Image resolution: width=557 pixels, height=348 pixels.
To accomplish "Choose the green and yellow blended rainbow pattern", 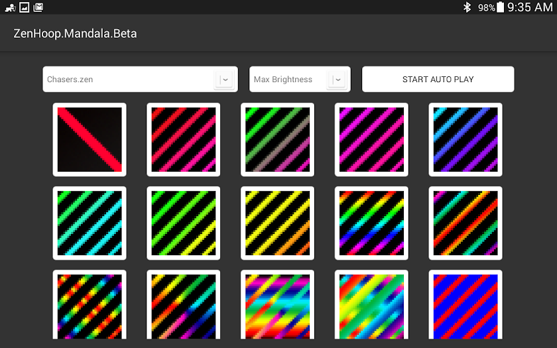I will tap(371, 305).
